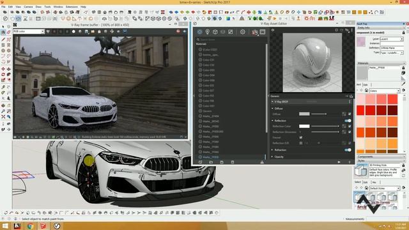This screenshot has height=230, width=409.
Task: Open the Geometry category in Asset Editor
Action: pyautogui.click(x=215, y=32)
